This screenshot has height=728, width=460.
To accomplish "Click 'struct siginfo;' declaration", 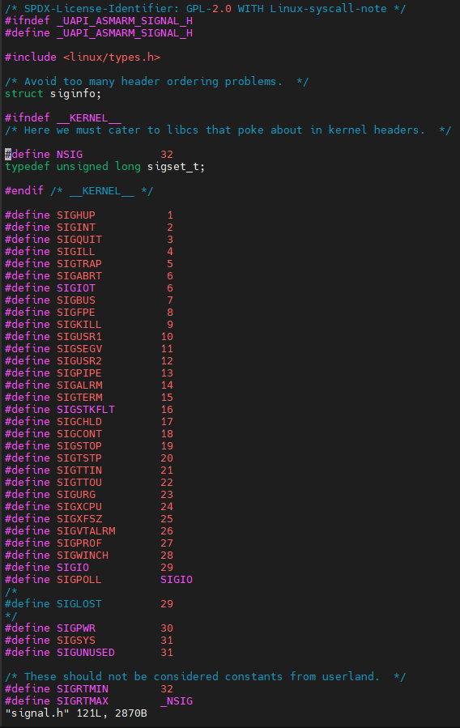I will pyautogui.click(x=53, y=94).
